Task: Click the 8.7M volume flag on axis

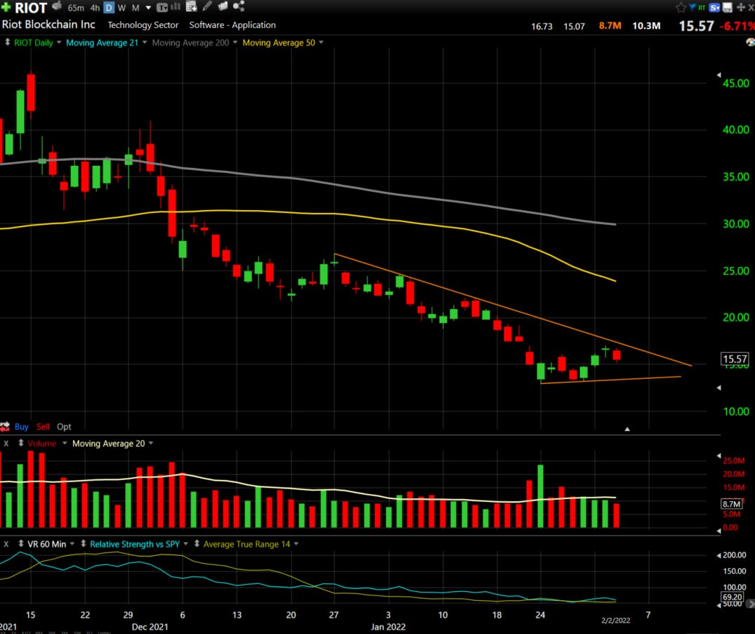Action: (x=731, y=504)
